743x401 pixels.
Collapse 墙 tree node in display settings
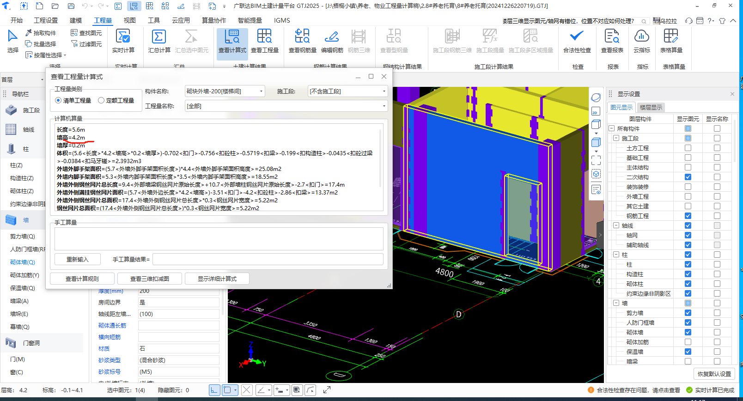point(616,303)
